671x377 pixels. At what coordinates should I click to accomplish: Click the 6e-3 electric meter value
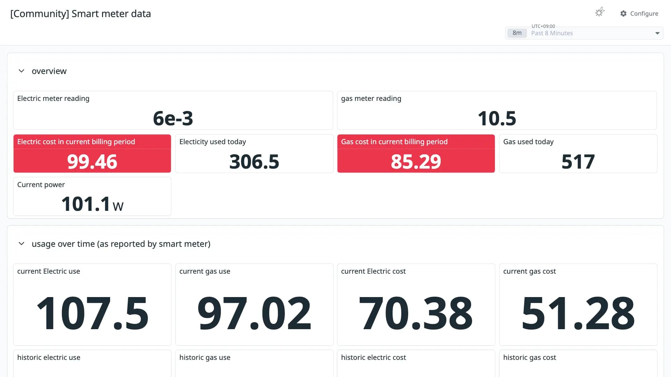173,118
